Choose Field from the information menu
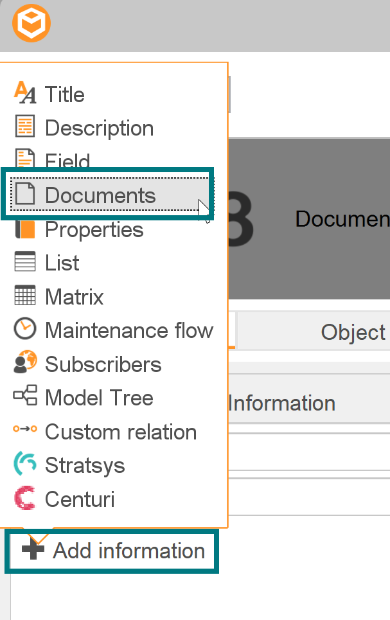This screenshot has height=620, width=390. (67, 161)
